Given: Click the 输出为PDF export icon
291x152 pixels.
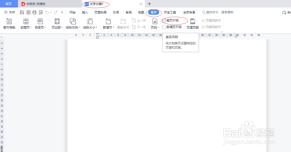Looking at the screenshot, I should (x=28, y=12).
